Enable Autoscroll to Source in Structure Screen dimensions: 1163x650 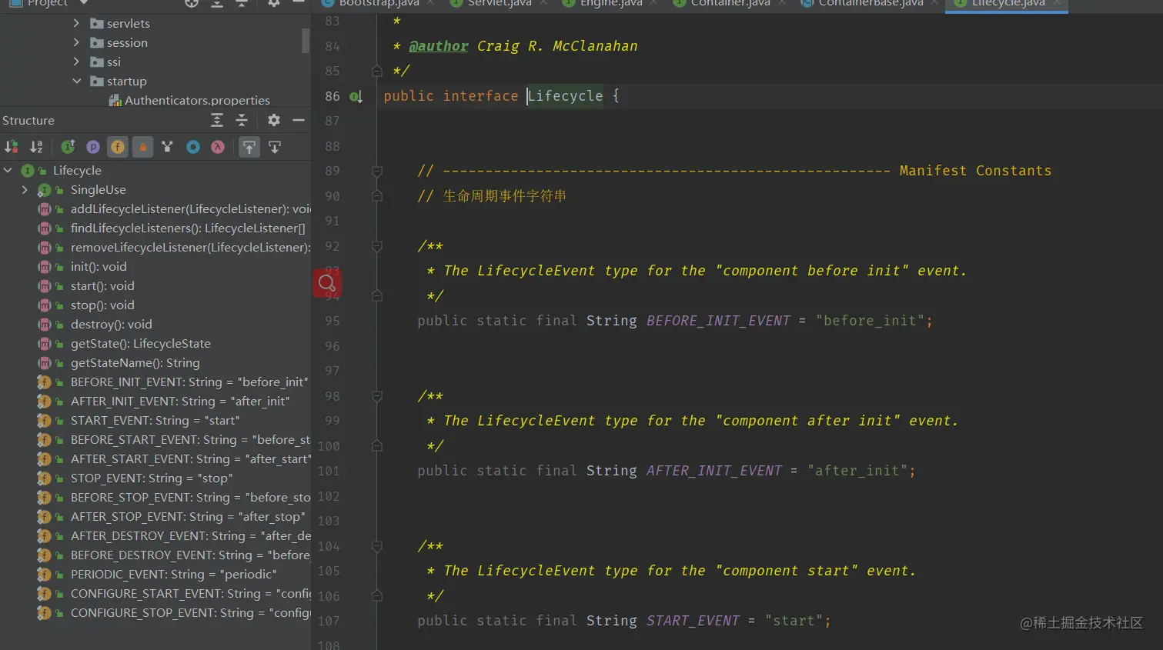coord(249,147)
